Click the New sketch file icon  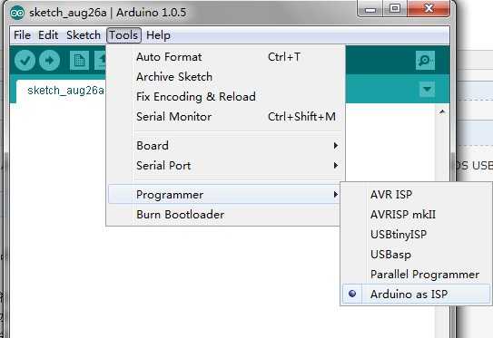coord(79,60)
